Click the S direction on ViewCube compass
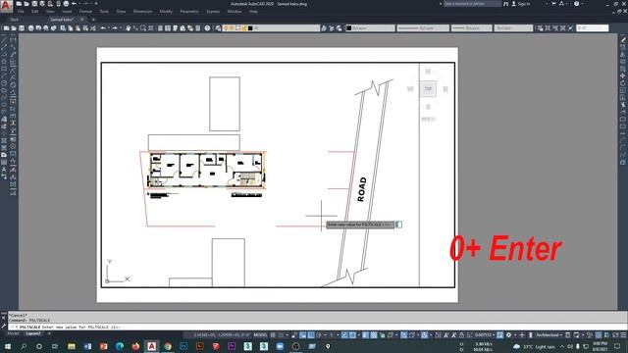The image size is (628, 353). [x=428, y=107]
